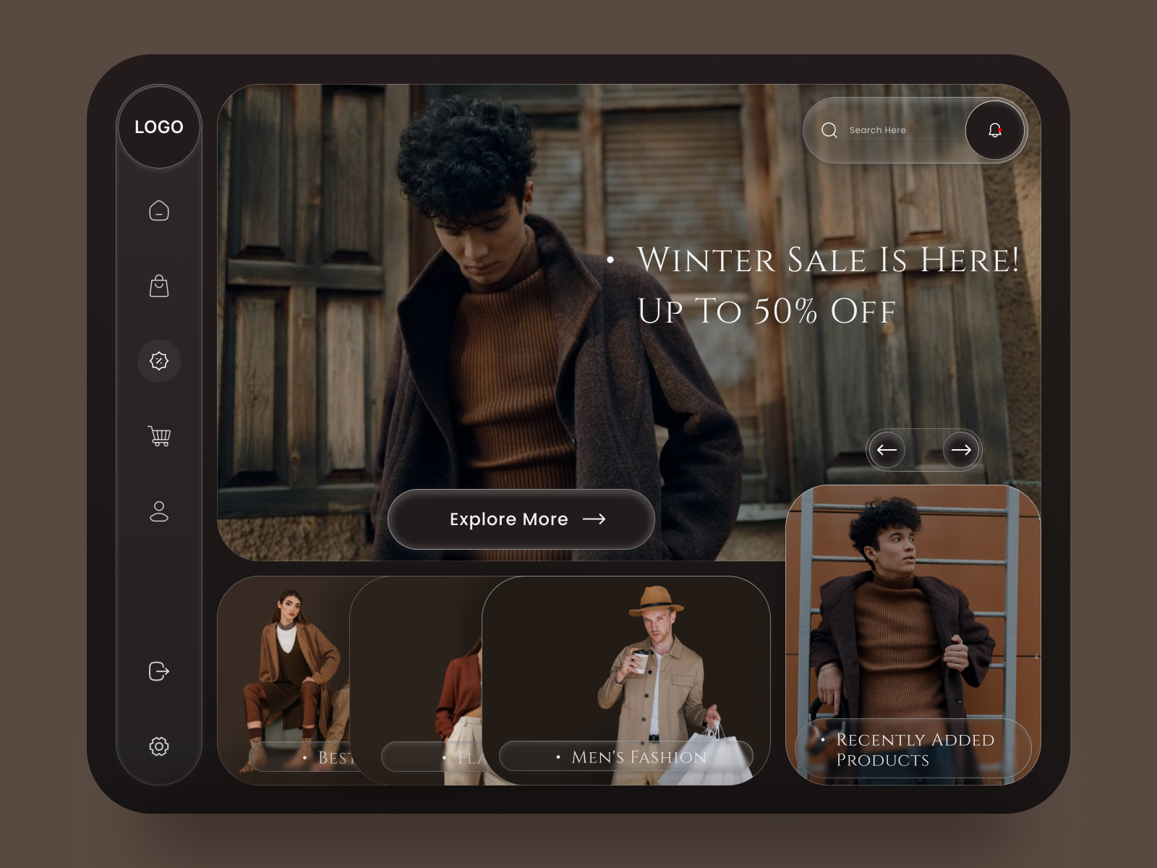Check alerts via the notification bell icon
Image resolution: width=1157 pixels, height=868 pixels.
(995, 129)
